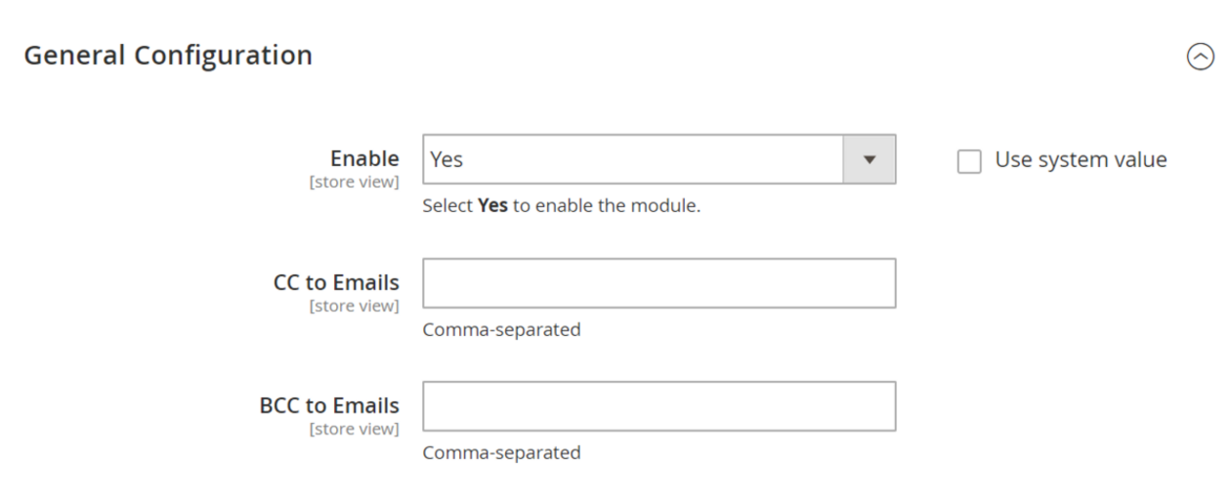Click Comma-separated hint below CC to Emails
The image size is (1230, 499).
coord(501,330)
